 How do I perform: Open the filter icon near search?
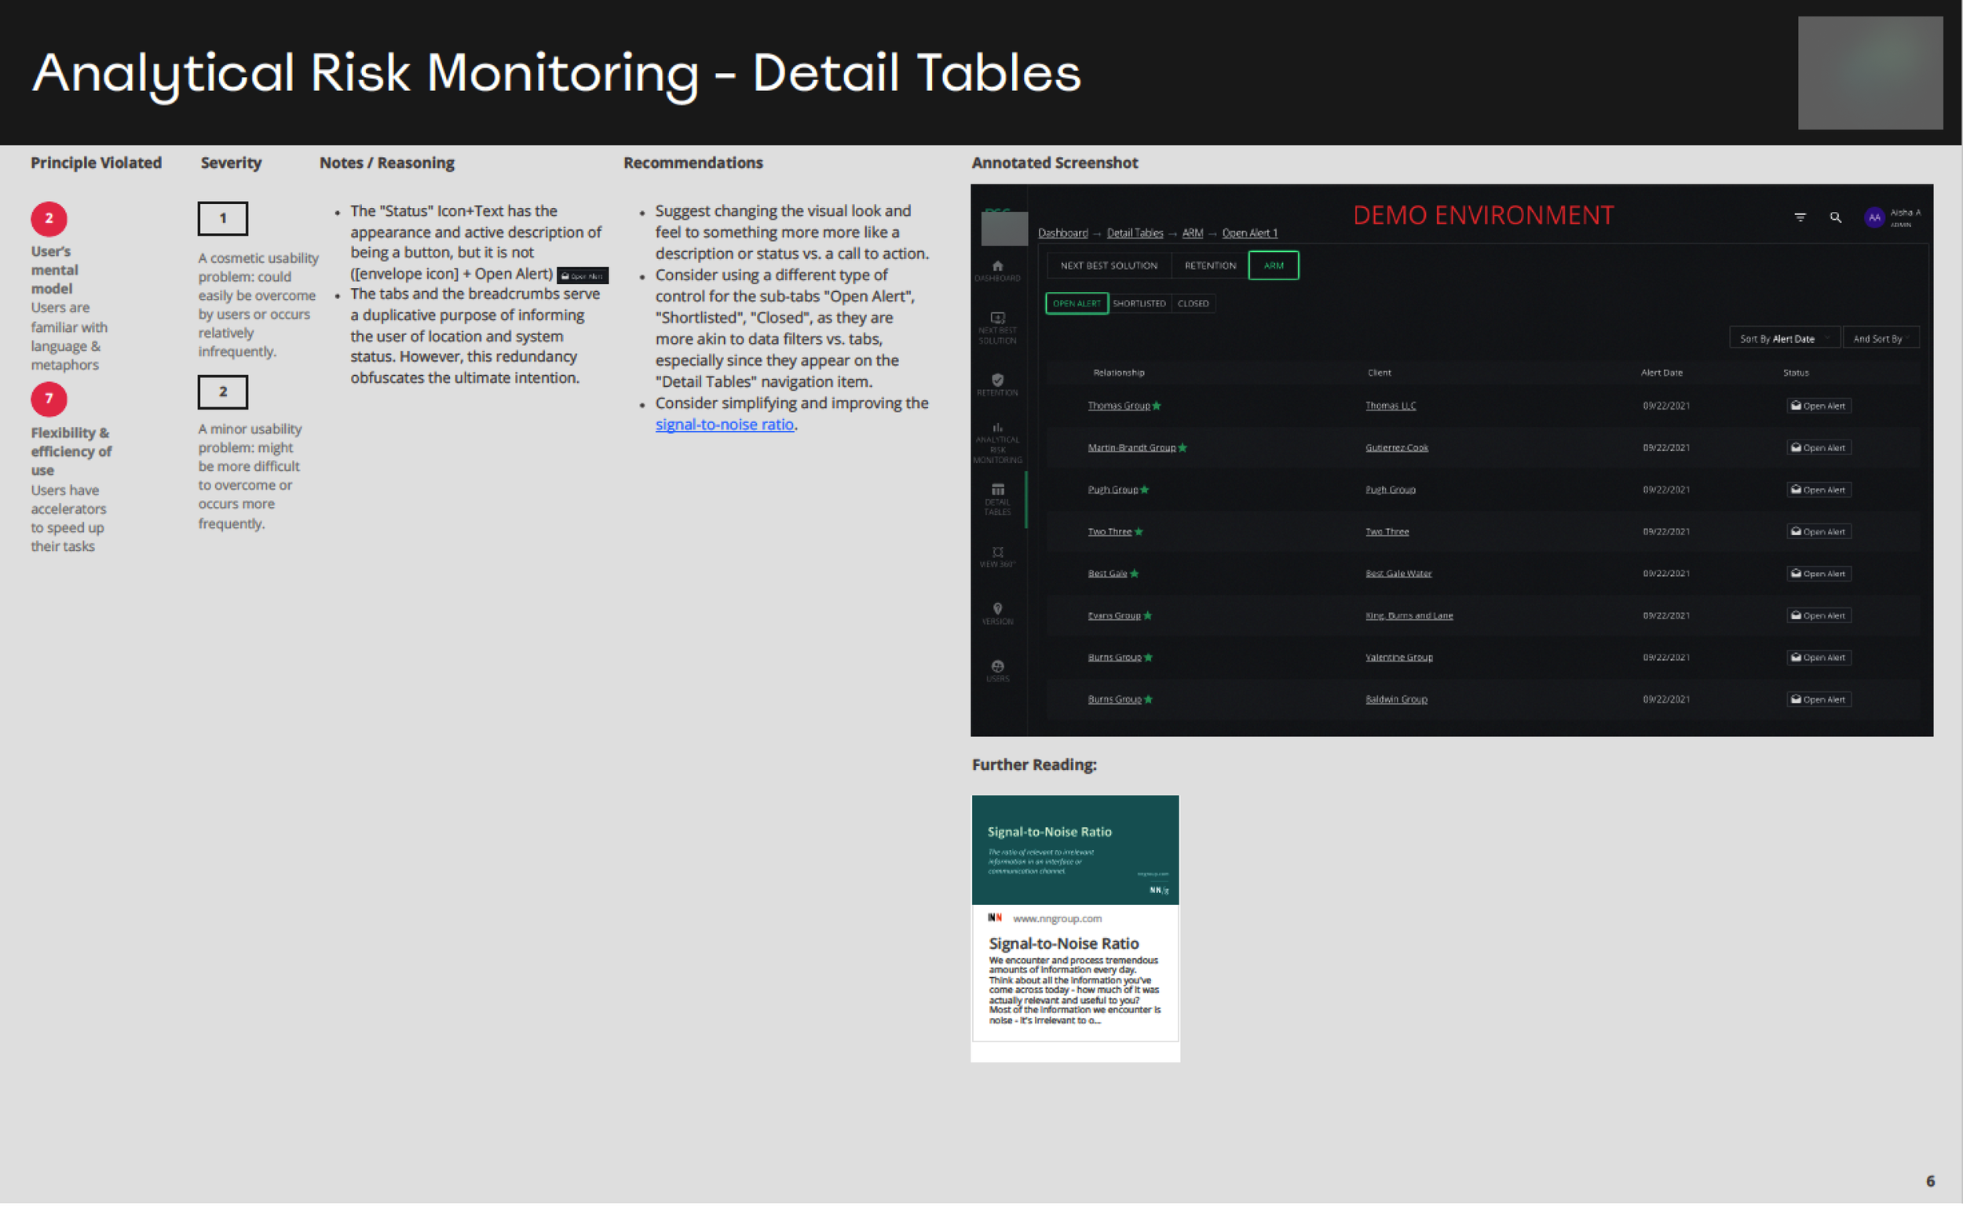tap(1800, 217)
